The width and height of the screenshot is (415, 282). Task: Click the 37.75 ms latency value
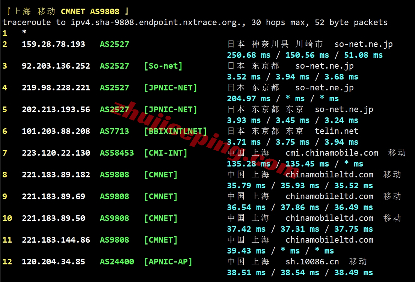354,229
